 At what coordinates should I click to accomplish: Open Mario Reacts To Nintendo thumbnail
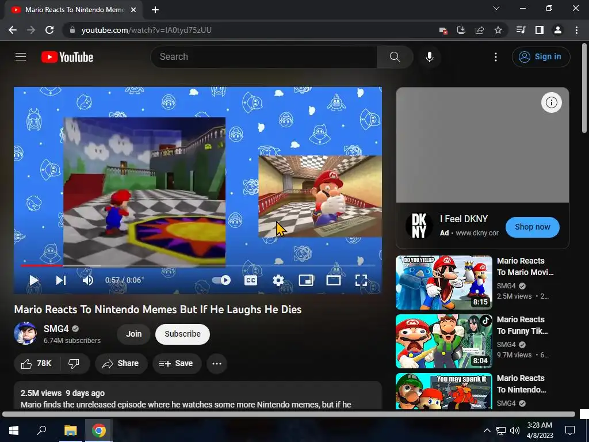pyautogui.click(x=444, y=391)
